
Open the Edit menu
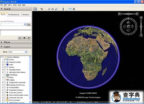point(5,5)
